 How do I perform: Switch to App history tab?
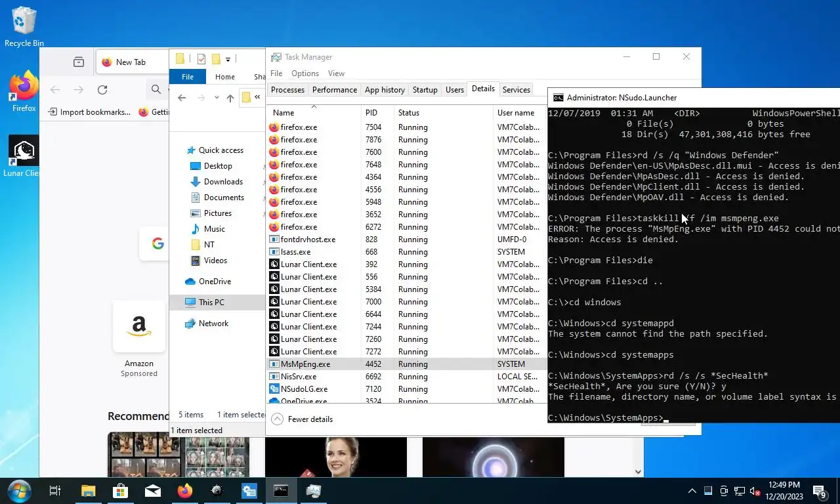click(x=385, y=90)
